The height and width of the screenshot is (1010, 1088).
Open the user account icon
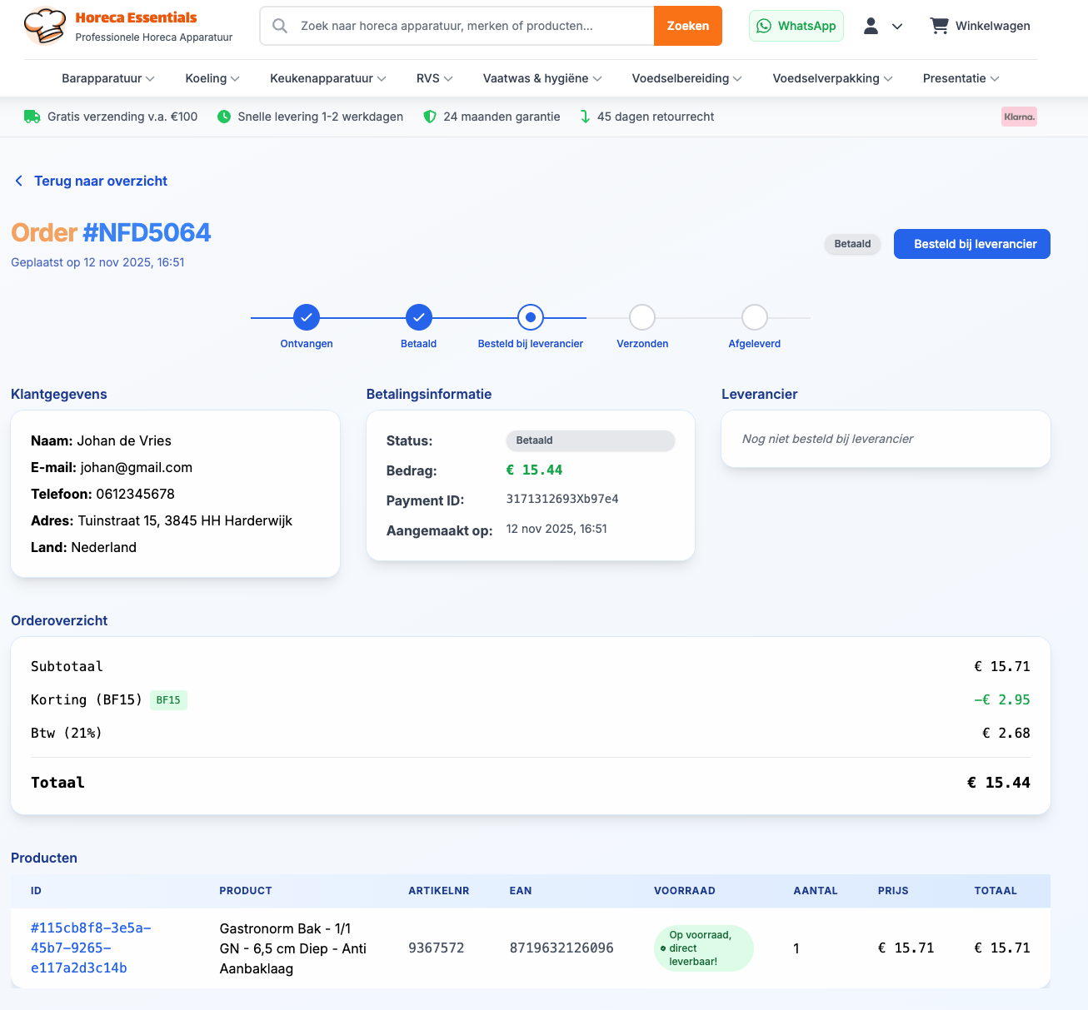pos(871,26)
